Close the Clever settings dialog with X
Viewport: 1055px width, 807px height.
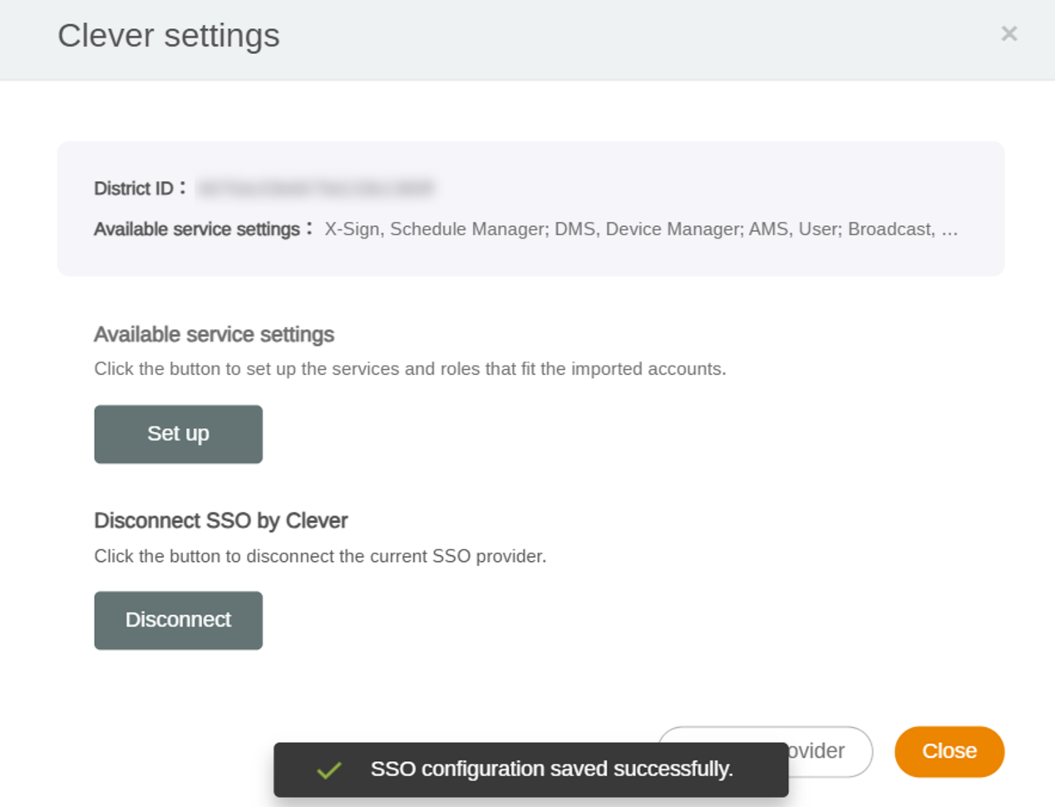click(x=1008, y=34)
